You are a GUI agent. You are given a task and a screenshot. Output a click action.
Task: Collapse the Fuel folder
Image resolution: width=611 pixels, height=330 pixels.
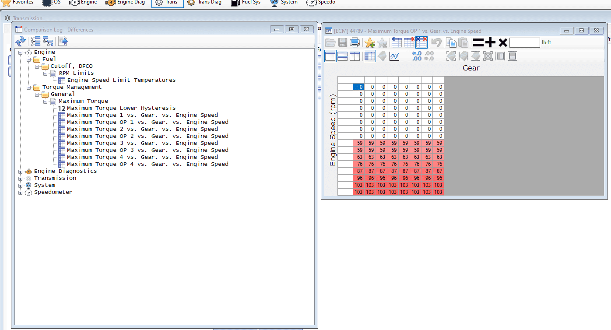(x=28, y=60)
